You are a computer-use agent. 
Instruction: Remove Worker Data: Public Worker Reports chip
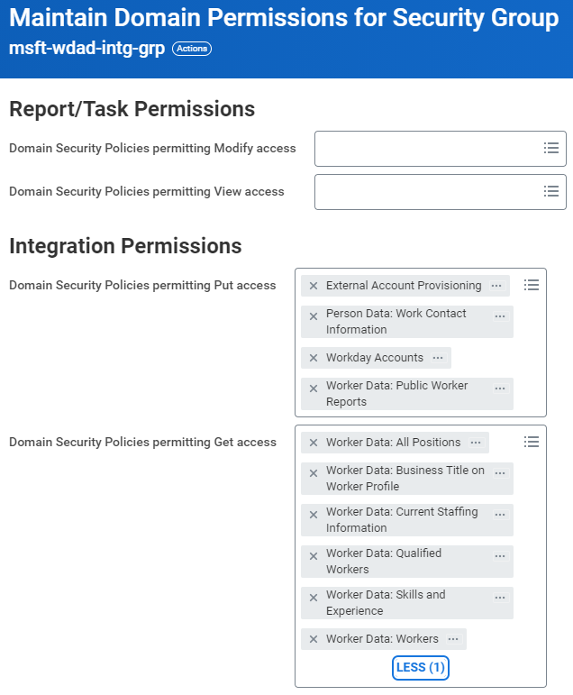coord(314,389)
